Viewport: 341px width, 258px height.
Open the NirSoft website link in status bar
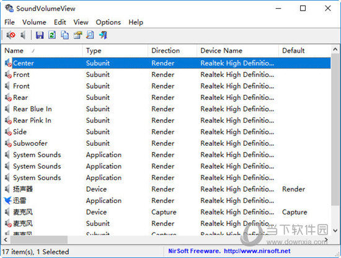tap(257, 251)
